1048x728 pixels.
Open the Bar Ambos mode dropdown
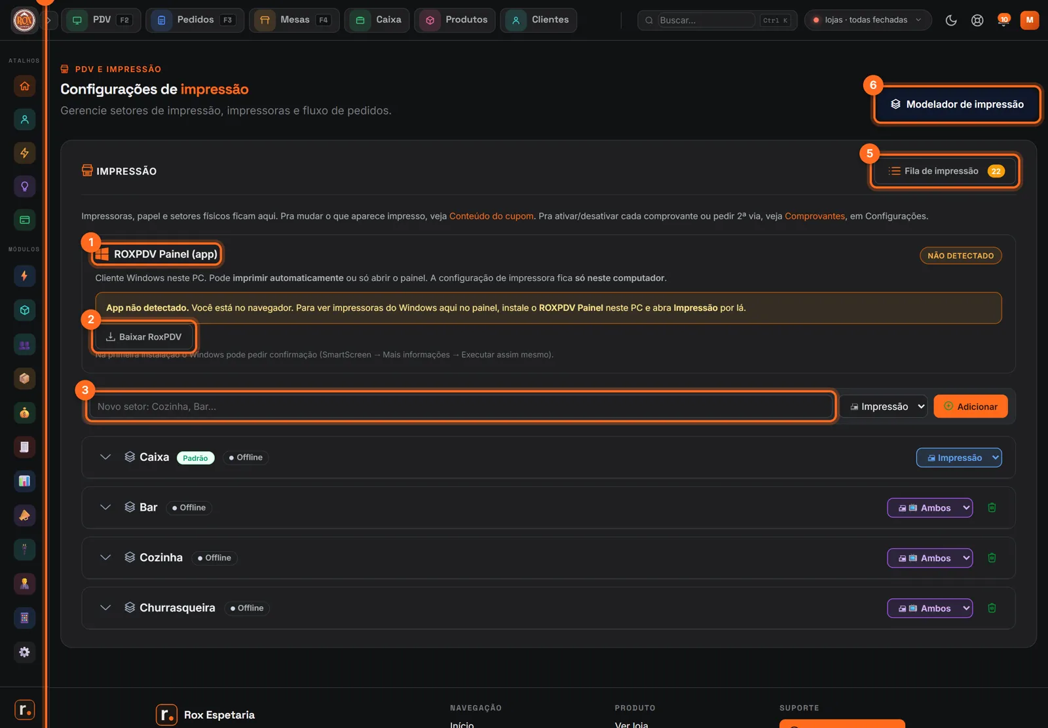pos(930,508)
